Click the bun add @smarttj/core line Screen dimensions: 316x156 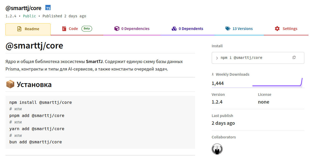pyautogui.click(x=36, y=142)
